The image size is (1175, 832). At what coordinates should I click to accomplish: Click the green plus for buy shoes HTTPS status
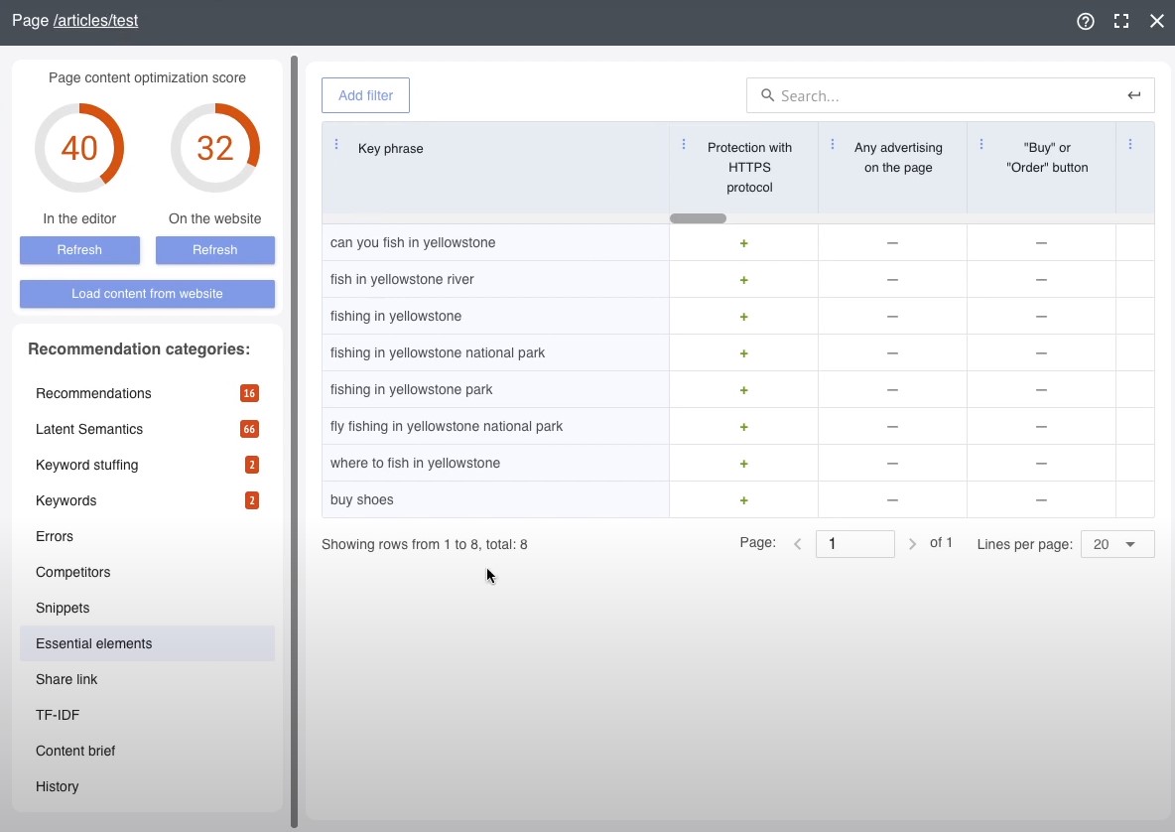743,499
